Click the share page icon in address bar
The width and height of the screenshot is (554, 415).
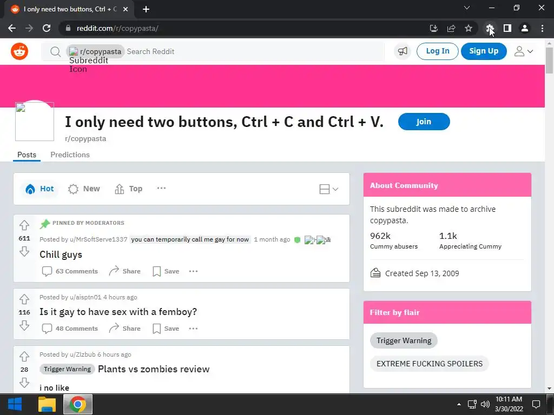click(x=451, y=28)
